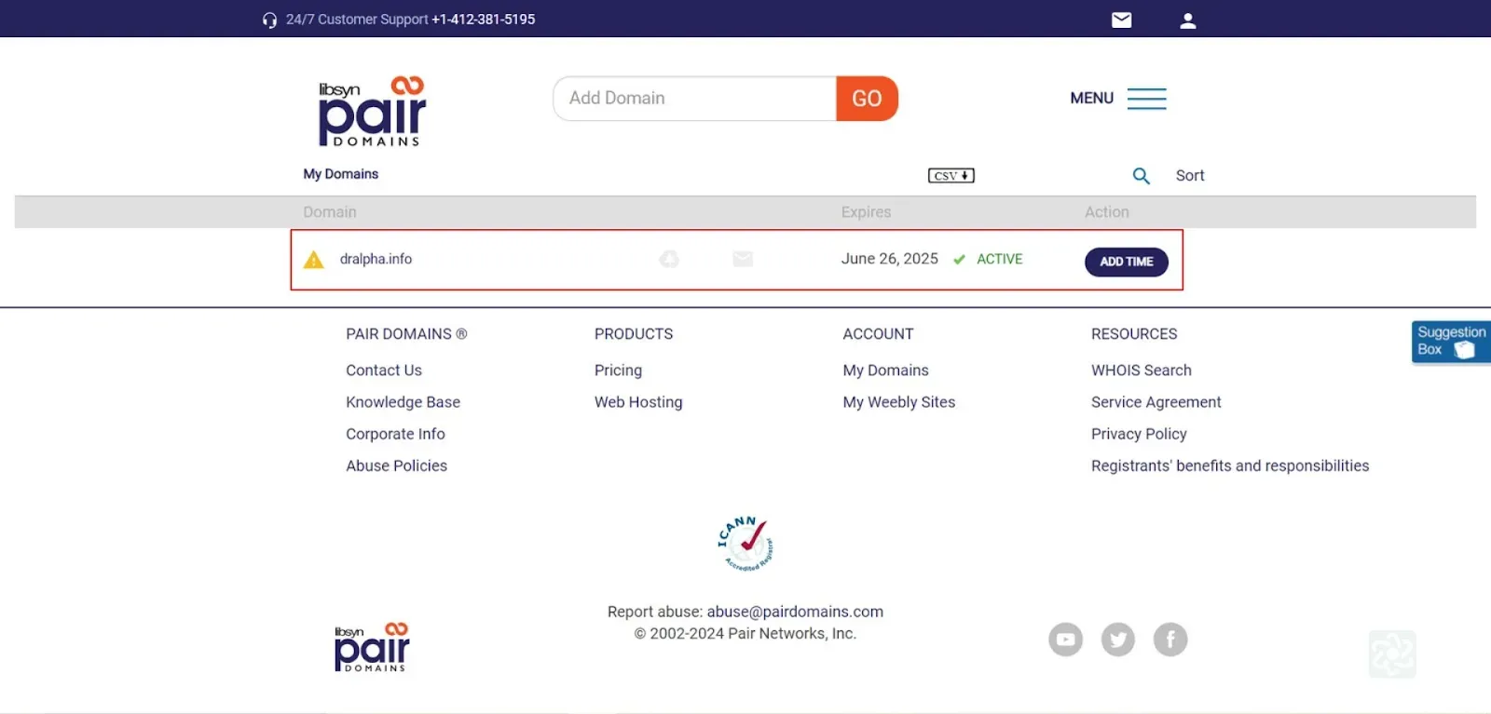Click the green ACTIVE checkmark icon
The width and height of the screenshot is (1491, 714).
pos(959,260)
